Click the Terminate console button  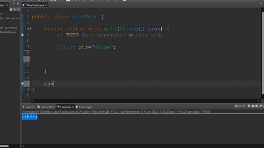(236, 106)
